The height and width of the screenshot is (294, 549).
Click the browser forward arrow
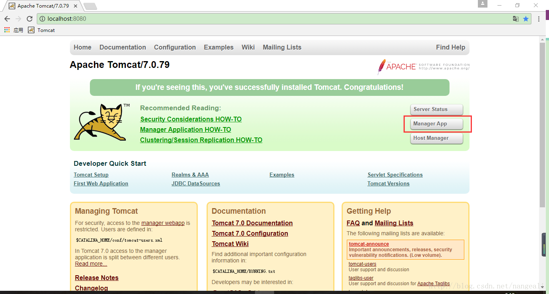pyautogui.click(x=18, y=19)
